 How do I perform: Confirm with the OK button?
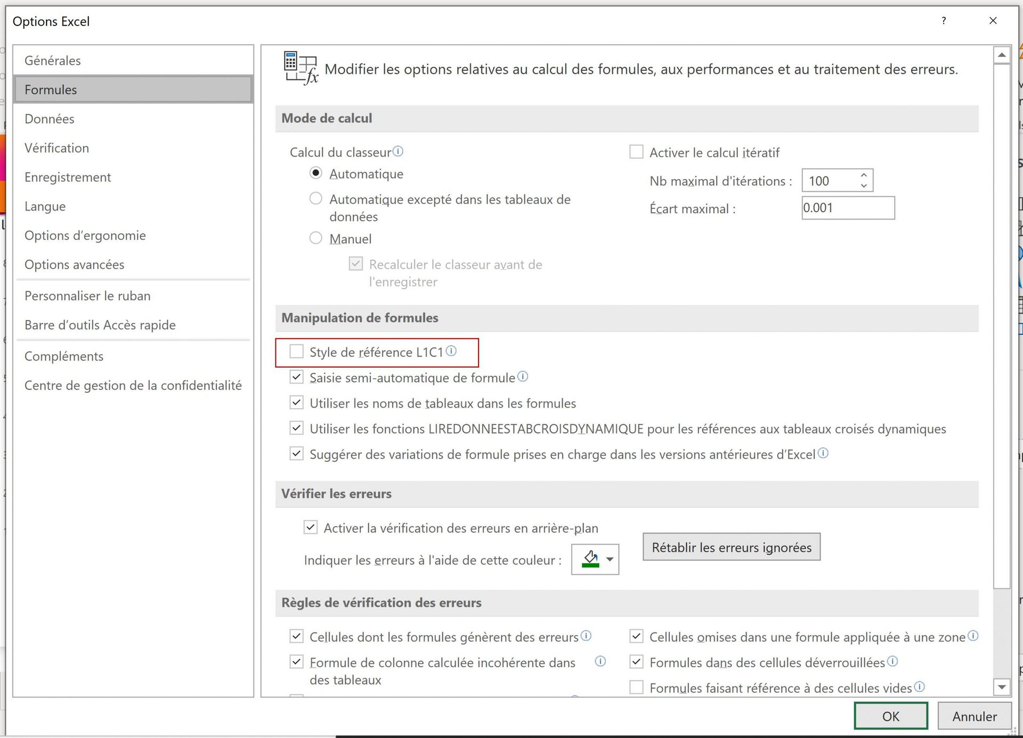[x=890, y=716]
